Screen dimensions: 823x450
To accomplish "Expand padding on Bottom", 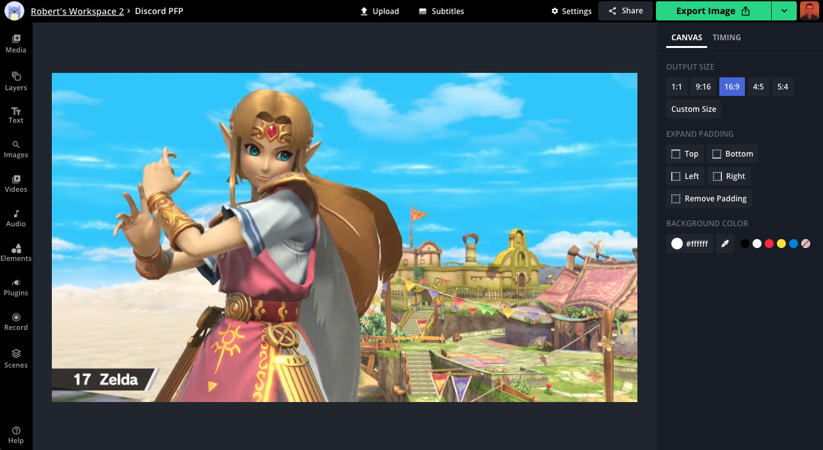I will [733, 154].
